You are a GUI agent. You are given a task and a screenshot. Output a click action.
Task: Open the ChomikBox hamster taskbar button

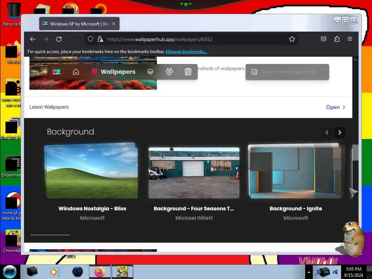(122, 272)
